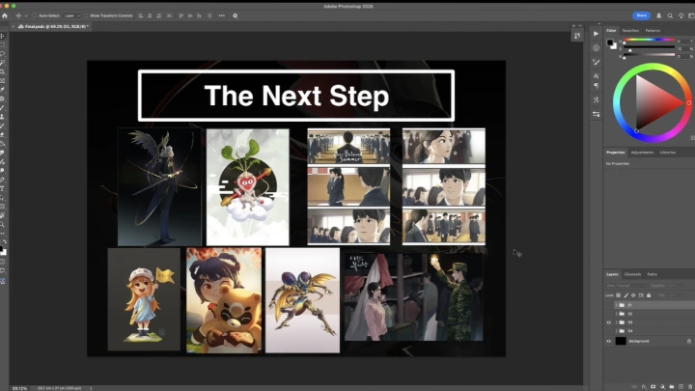
Task: Select the Crop tool
Action: click(x=2, y=71)
